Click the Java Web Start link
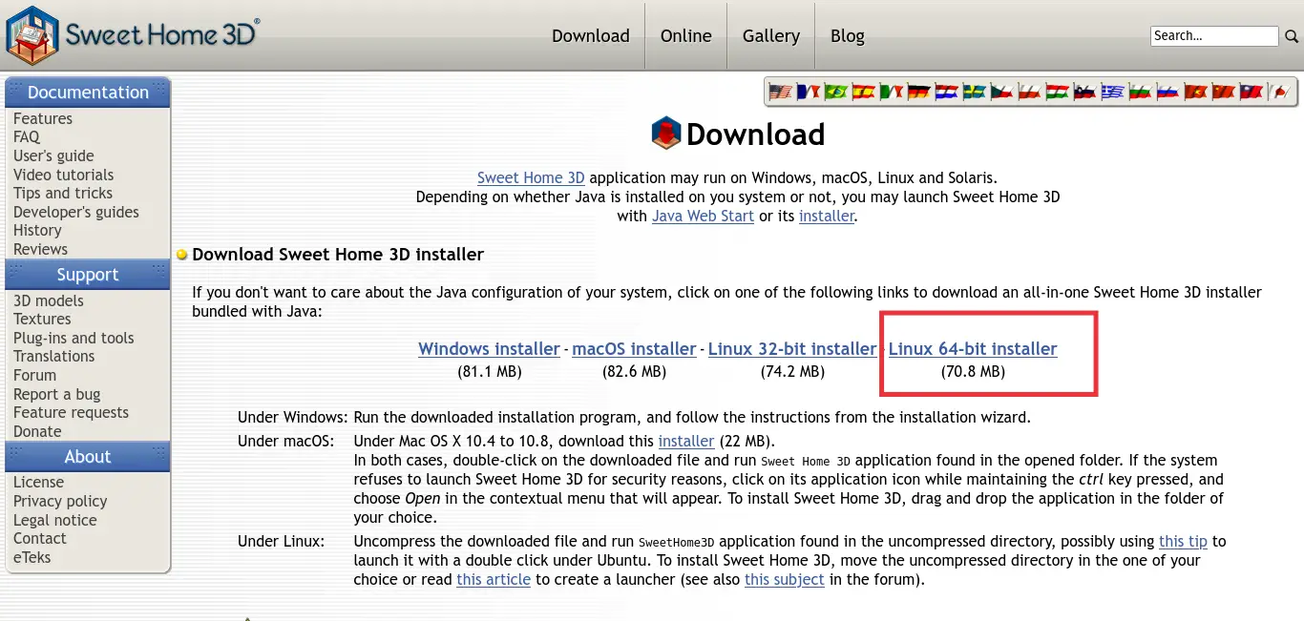 click(x=703, y=216)
